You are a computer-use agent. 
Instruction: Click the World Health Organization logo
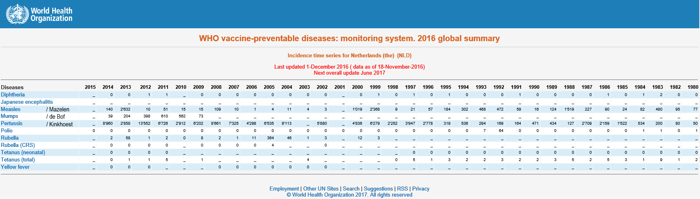tap(39, 14)
